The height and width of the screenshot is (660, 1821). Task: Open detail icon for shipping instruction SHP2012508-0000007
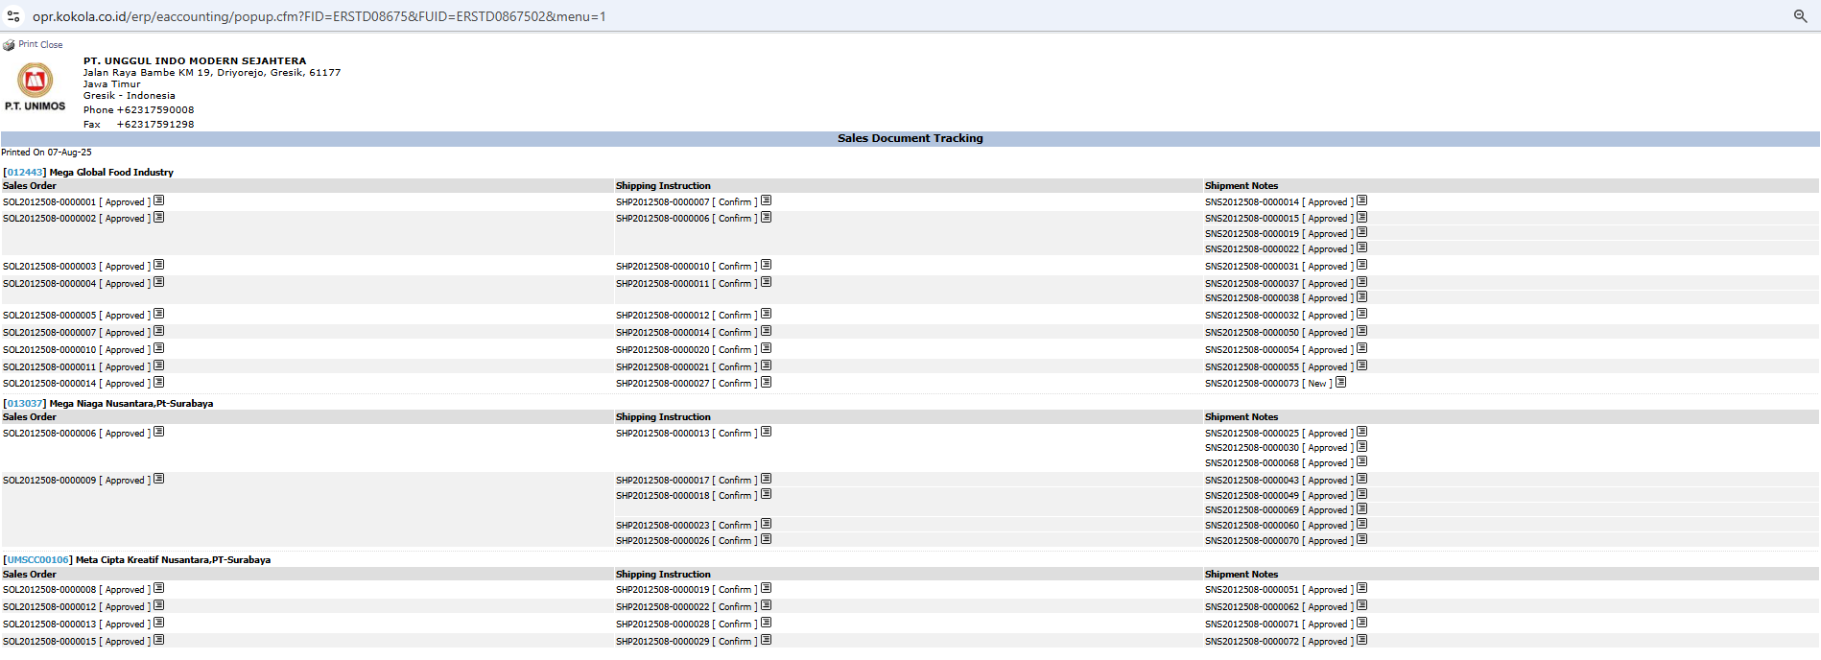(766, 201)
